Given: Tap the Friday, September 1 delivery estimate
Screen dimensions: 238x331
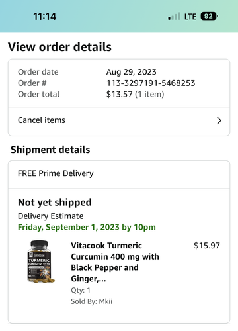Looking at the screenshot, I should pyautogui.click(x=87, y=227).
